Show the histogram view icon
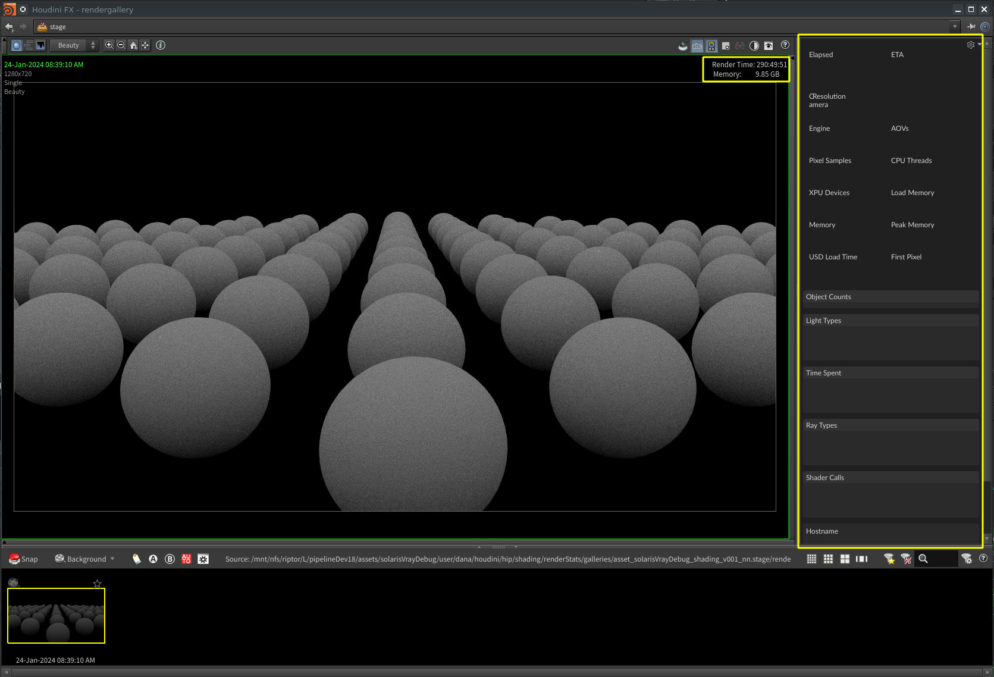 tap(40, 45)
